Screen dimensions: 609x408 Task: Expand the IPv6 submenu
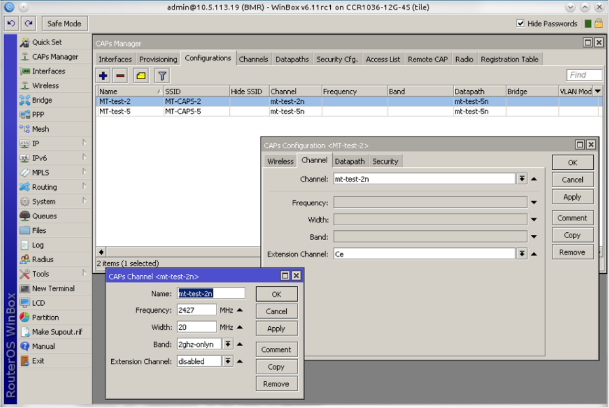(85, 157)
